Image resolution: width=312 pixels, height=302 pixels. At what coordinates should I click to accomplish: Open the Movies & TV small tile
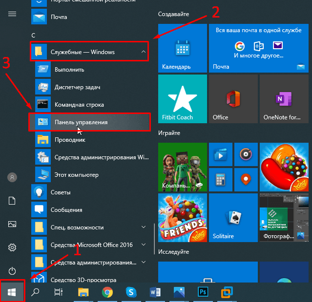click(220, 154)
